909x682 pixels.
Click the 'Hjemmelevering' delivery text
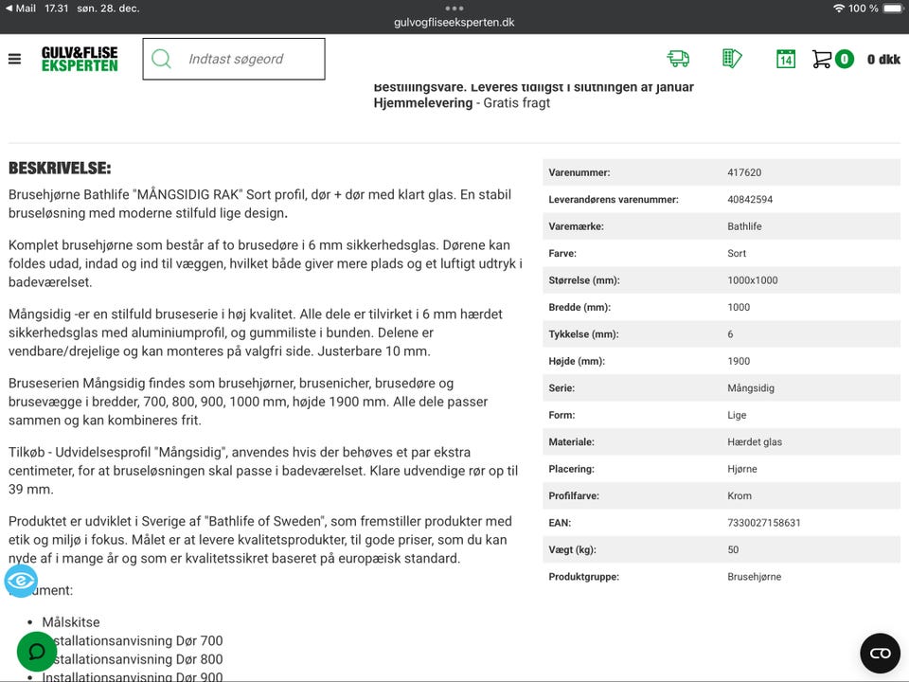423,102
